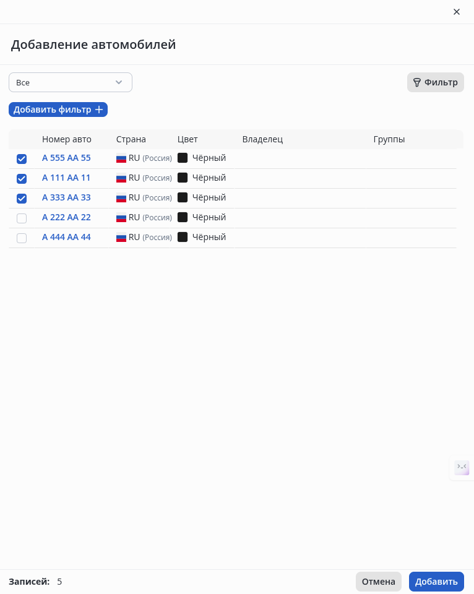Image resolution: width=474 pixels, height=594 pixels.
Task: Open the Все dropdown list
Action: click(x=71, y=82)
